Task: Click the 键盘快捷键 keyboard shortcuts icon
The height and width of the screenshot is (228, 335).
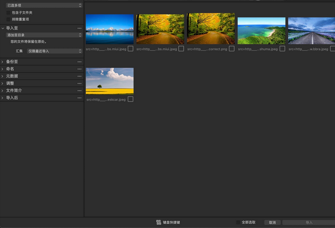Action: tap(158, 222)
